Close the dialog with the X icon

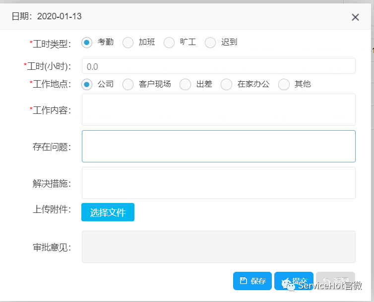[355, 17]
